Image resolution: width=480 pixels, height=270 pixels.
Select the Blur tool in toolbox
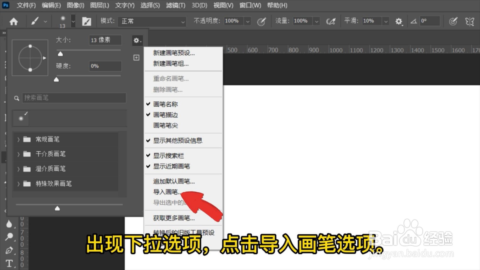pos(9,224)
